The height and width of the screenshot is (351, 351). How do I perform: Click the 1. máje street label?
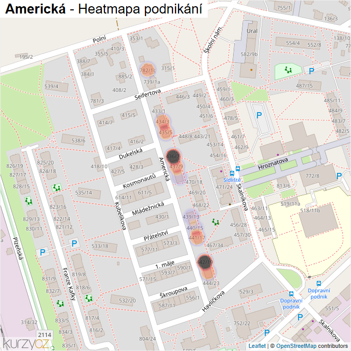[165, 264]
